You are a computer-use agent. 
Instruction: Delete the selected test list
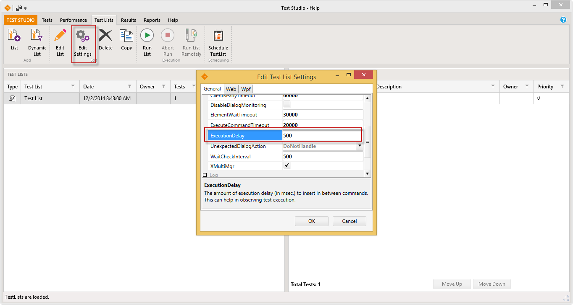coord(105,36)
